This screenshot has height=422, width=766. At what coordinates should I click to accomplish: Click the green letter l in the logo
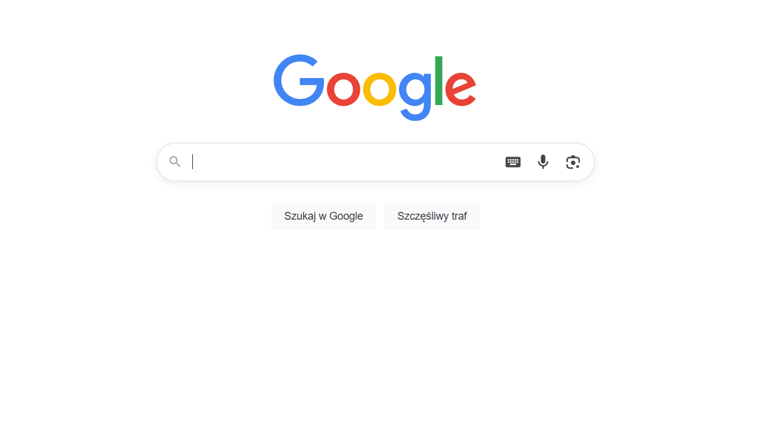pyautogui.click(x=439, y=80)
